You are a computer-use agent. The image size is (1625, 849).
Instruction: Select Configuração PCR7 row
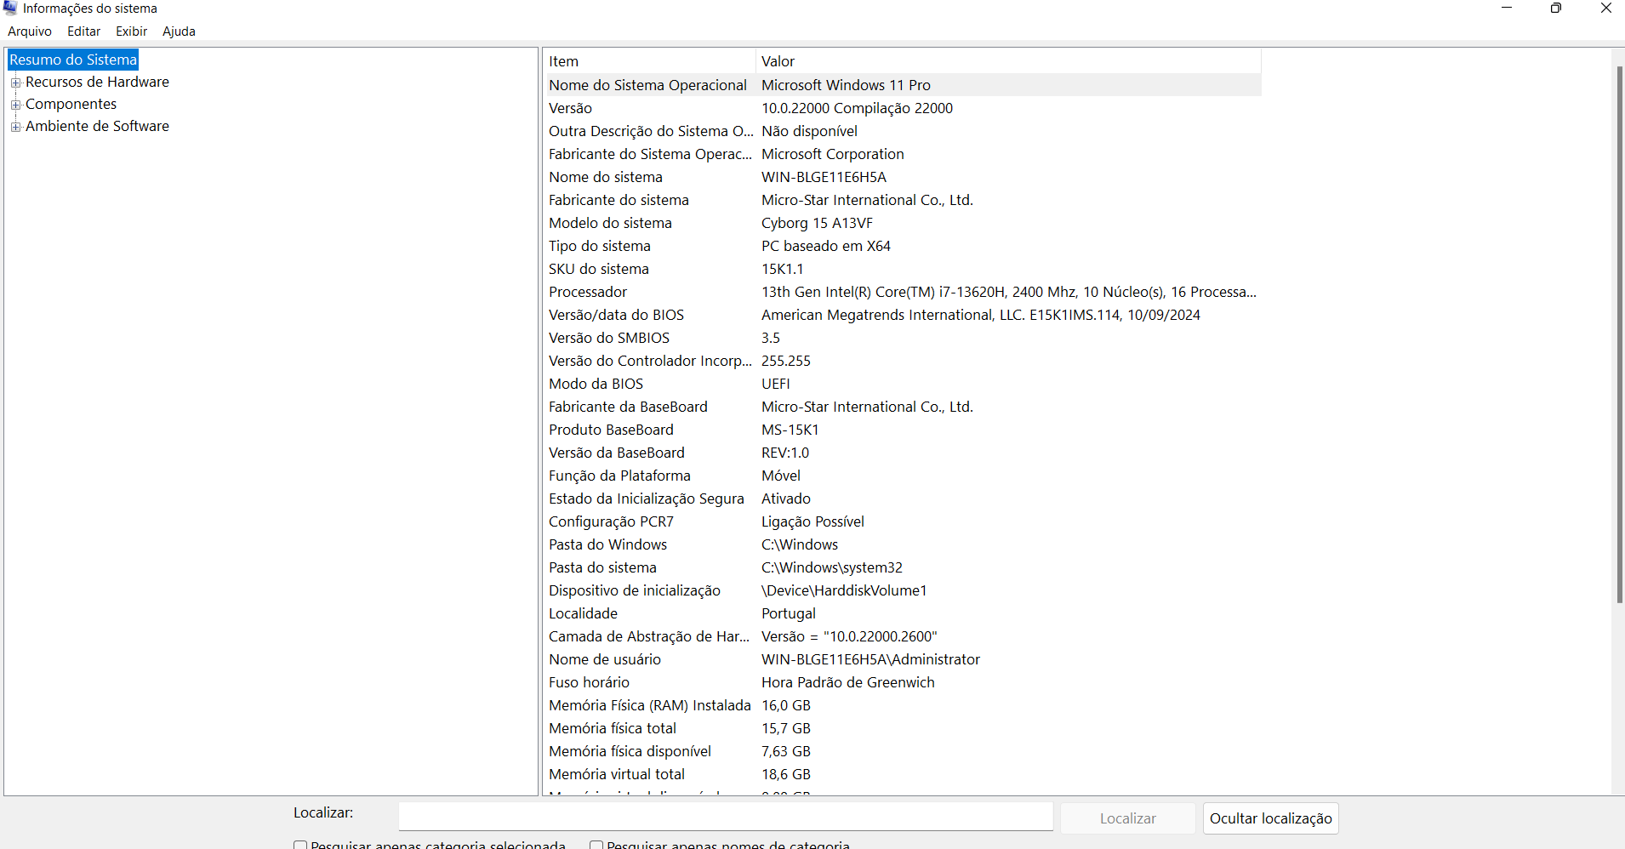click(902, 521)
